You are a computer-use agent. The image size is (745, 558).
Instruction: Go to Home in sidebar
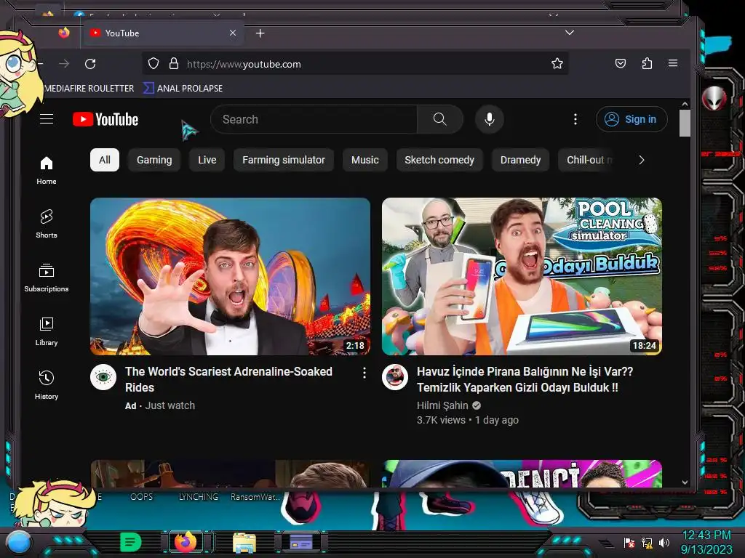point(46,170)
